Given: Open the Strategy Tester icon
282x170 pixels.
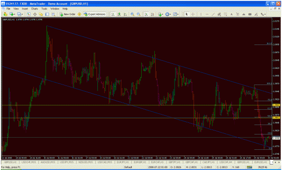Looking at the screenshot, I should point(53,14).
